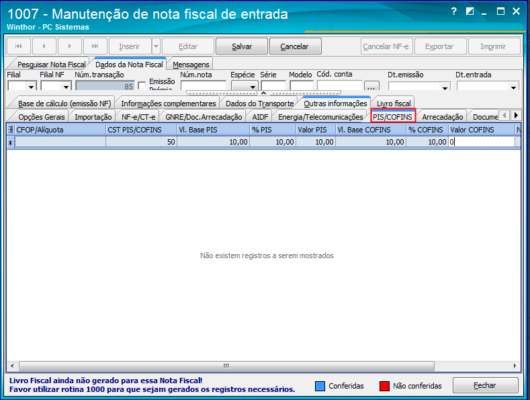
Task: Open the Mensagens tab
Action: click(191, 65)
